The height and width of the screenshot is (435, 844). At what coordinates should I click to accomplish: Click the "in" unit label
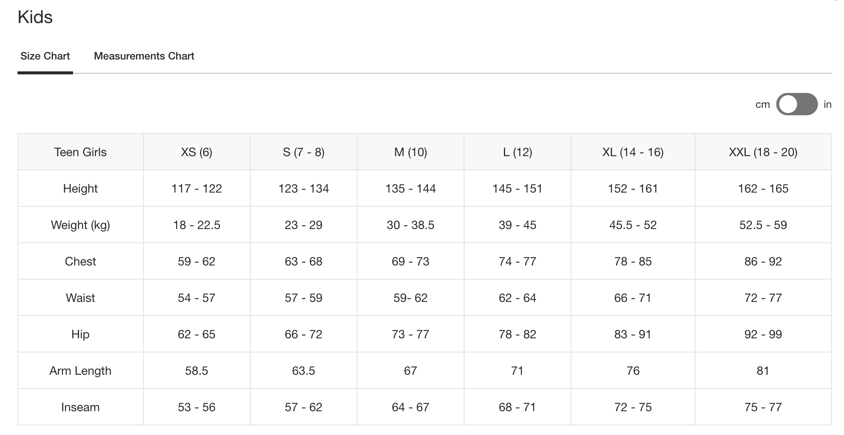click(827, 104)
